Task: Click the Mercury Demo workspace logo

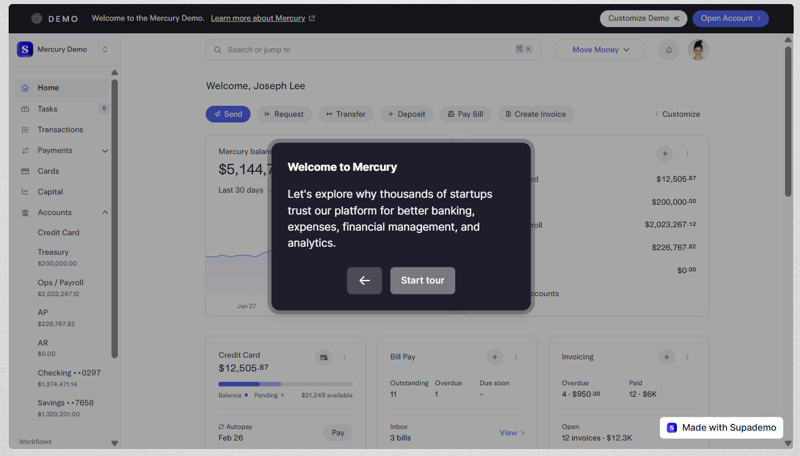Action: pos(25,49)
